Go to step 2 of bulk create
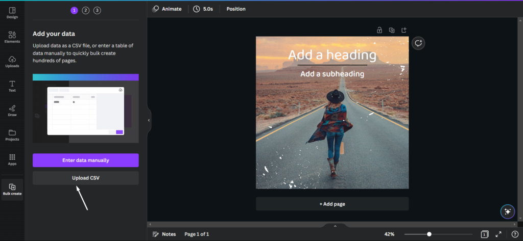The width and height of the screenshot is (523, 241). 86,10
